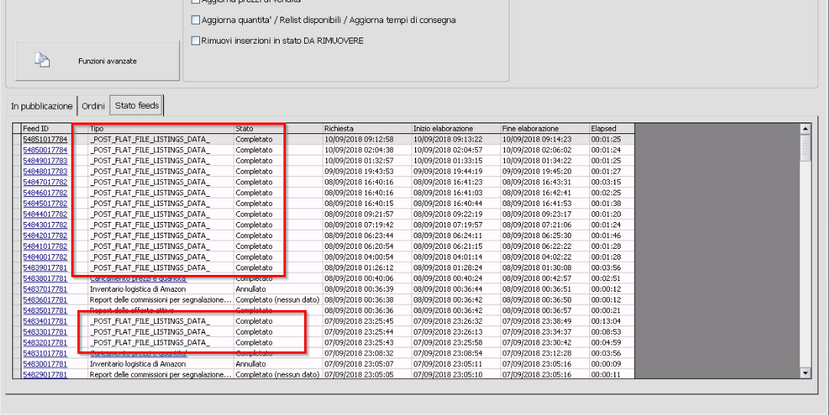Image resolution: width=829 pixels, height=415 pixels.
Task: Open feed link 54841017782
Action: (x=45, y=246)
